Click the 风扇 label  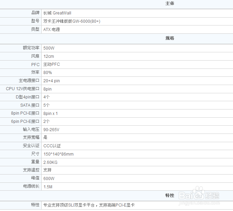pyautogui.click(x=35, y=56)
